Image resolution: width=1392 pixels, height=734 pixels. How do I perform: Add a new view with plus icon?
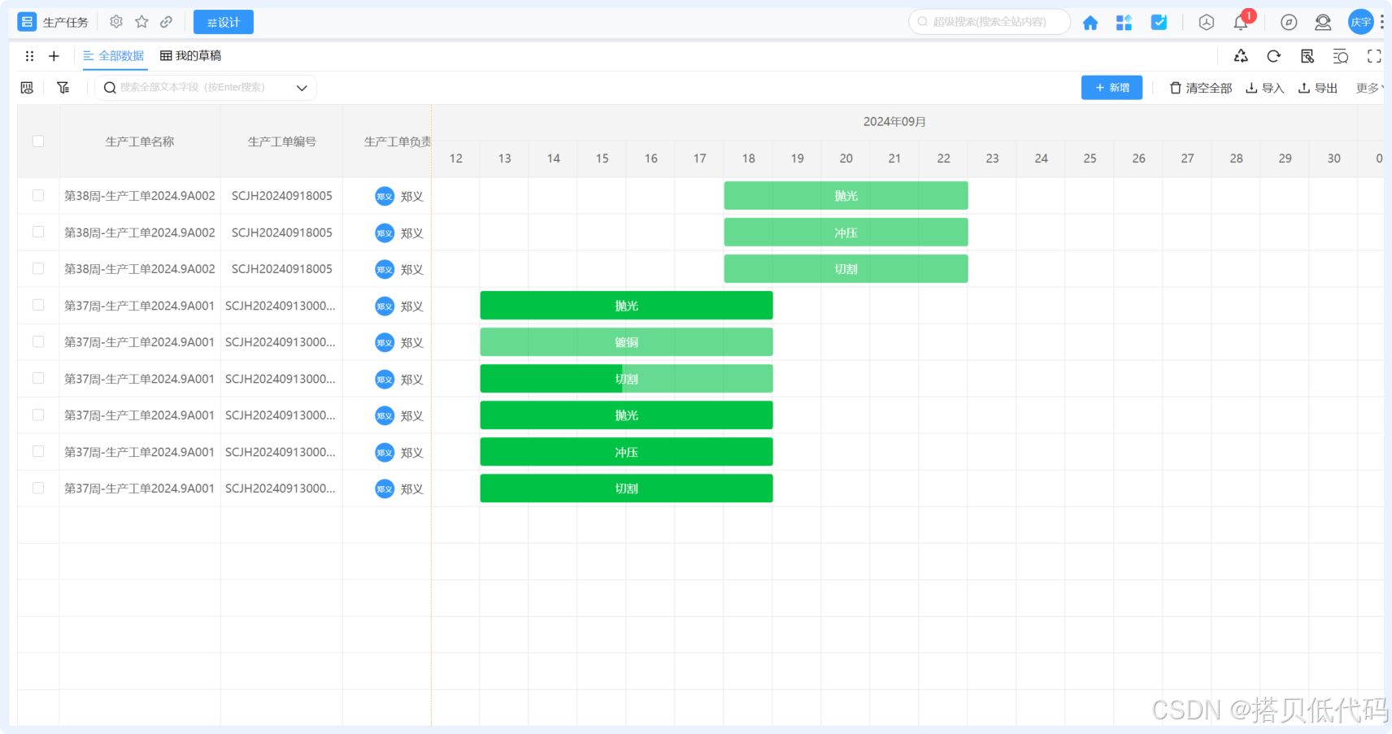(x=54, y=56)
